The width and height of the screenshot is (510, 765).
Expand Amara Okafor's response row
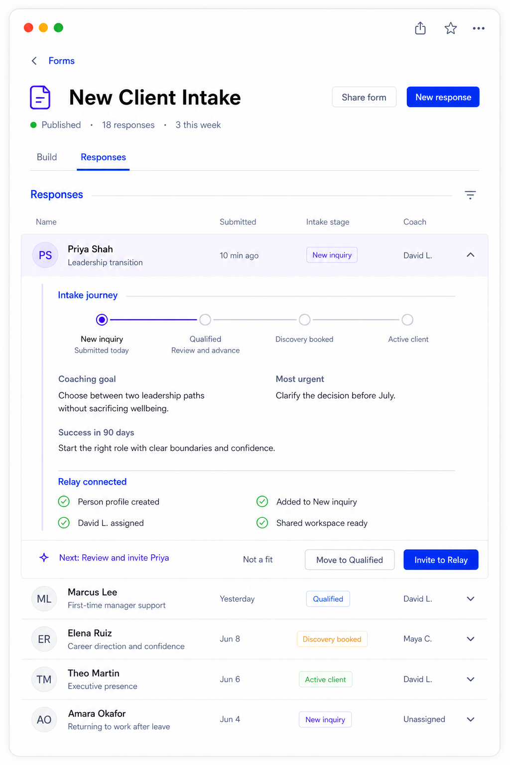click(x=471, y=719)
